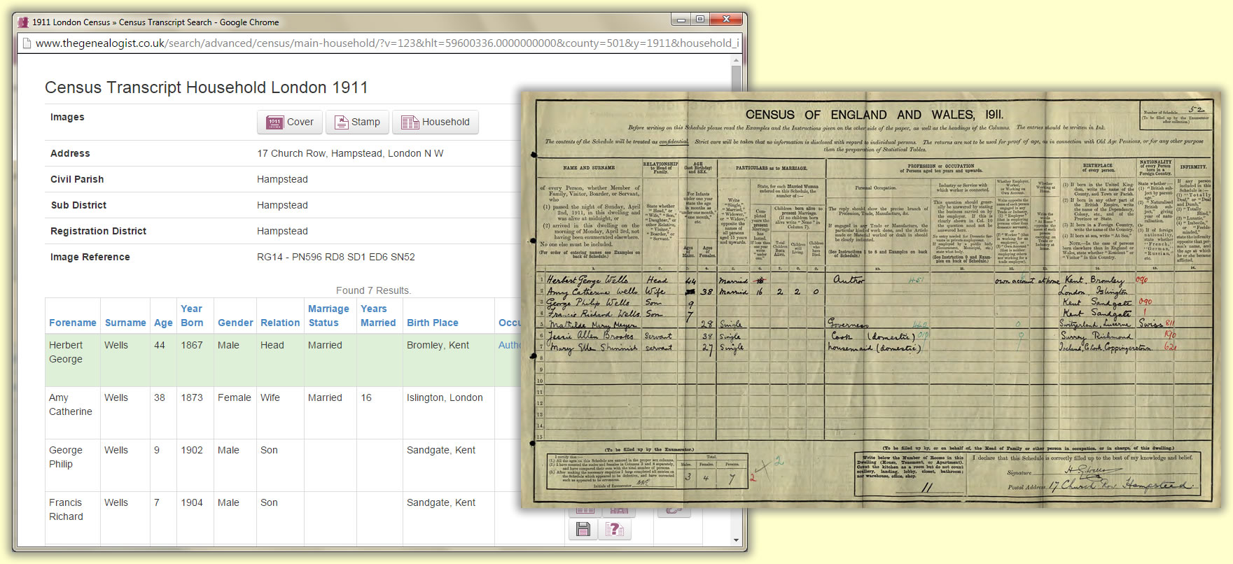
Task: Click the Chrome address bar URL
Action: pos(386,43)
